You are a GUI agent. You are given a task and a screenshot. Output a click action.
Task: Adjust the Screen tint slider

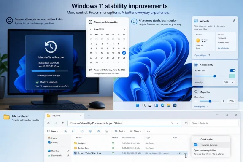click(x=210, y=76)
